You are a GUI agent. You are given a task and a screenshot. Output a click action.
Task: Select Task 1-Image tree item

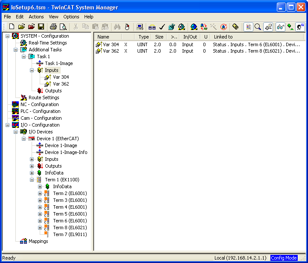tap(59, 63)
